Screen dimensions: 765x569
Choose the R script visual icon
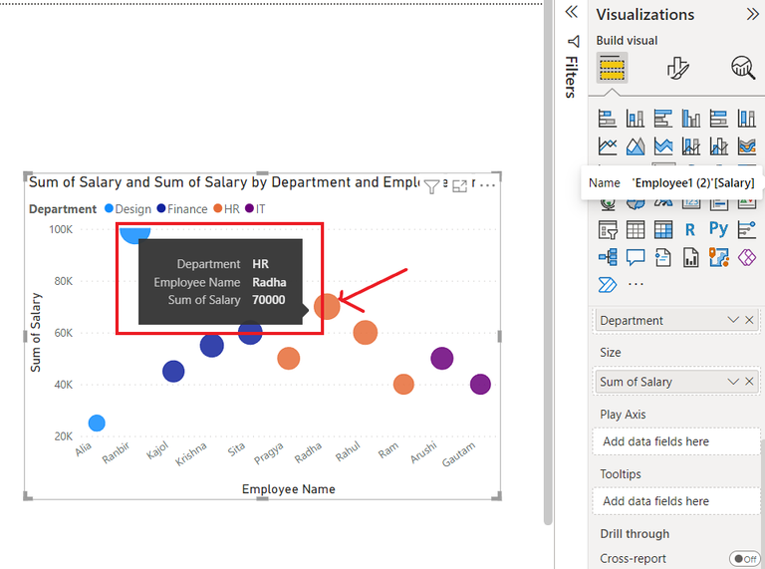690,230
